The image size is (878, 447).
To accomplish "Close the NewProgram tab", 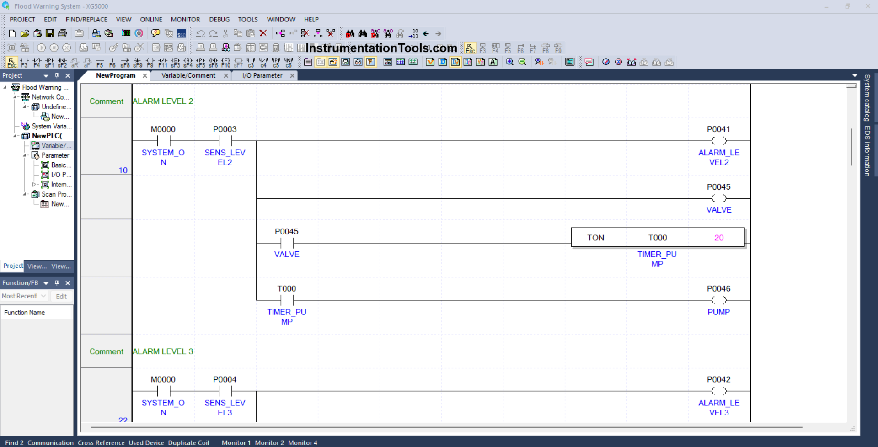I will click(x=145, y=76).
